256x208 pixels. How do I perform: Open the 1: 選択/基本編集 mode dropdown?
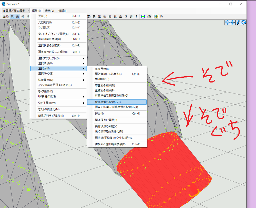pyautogui.click(x=16, y=11)
